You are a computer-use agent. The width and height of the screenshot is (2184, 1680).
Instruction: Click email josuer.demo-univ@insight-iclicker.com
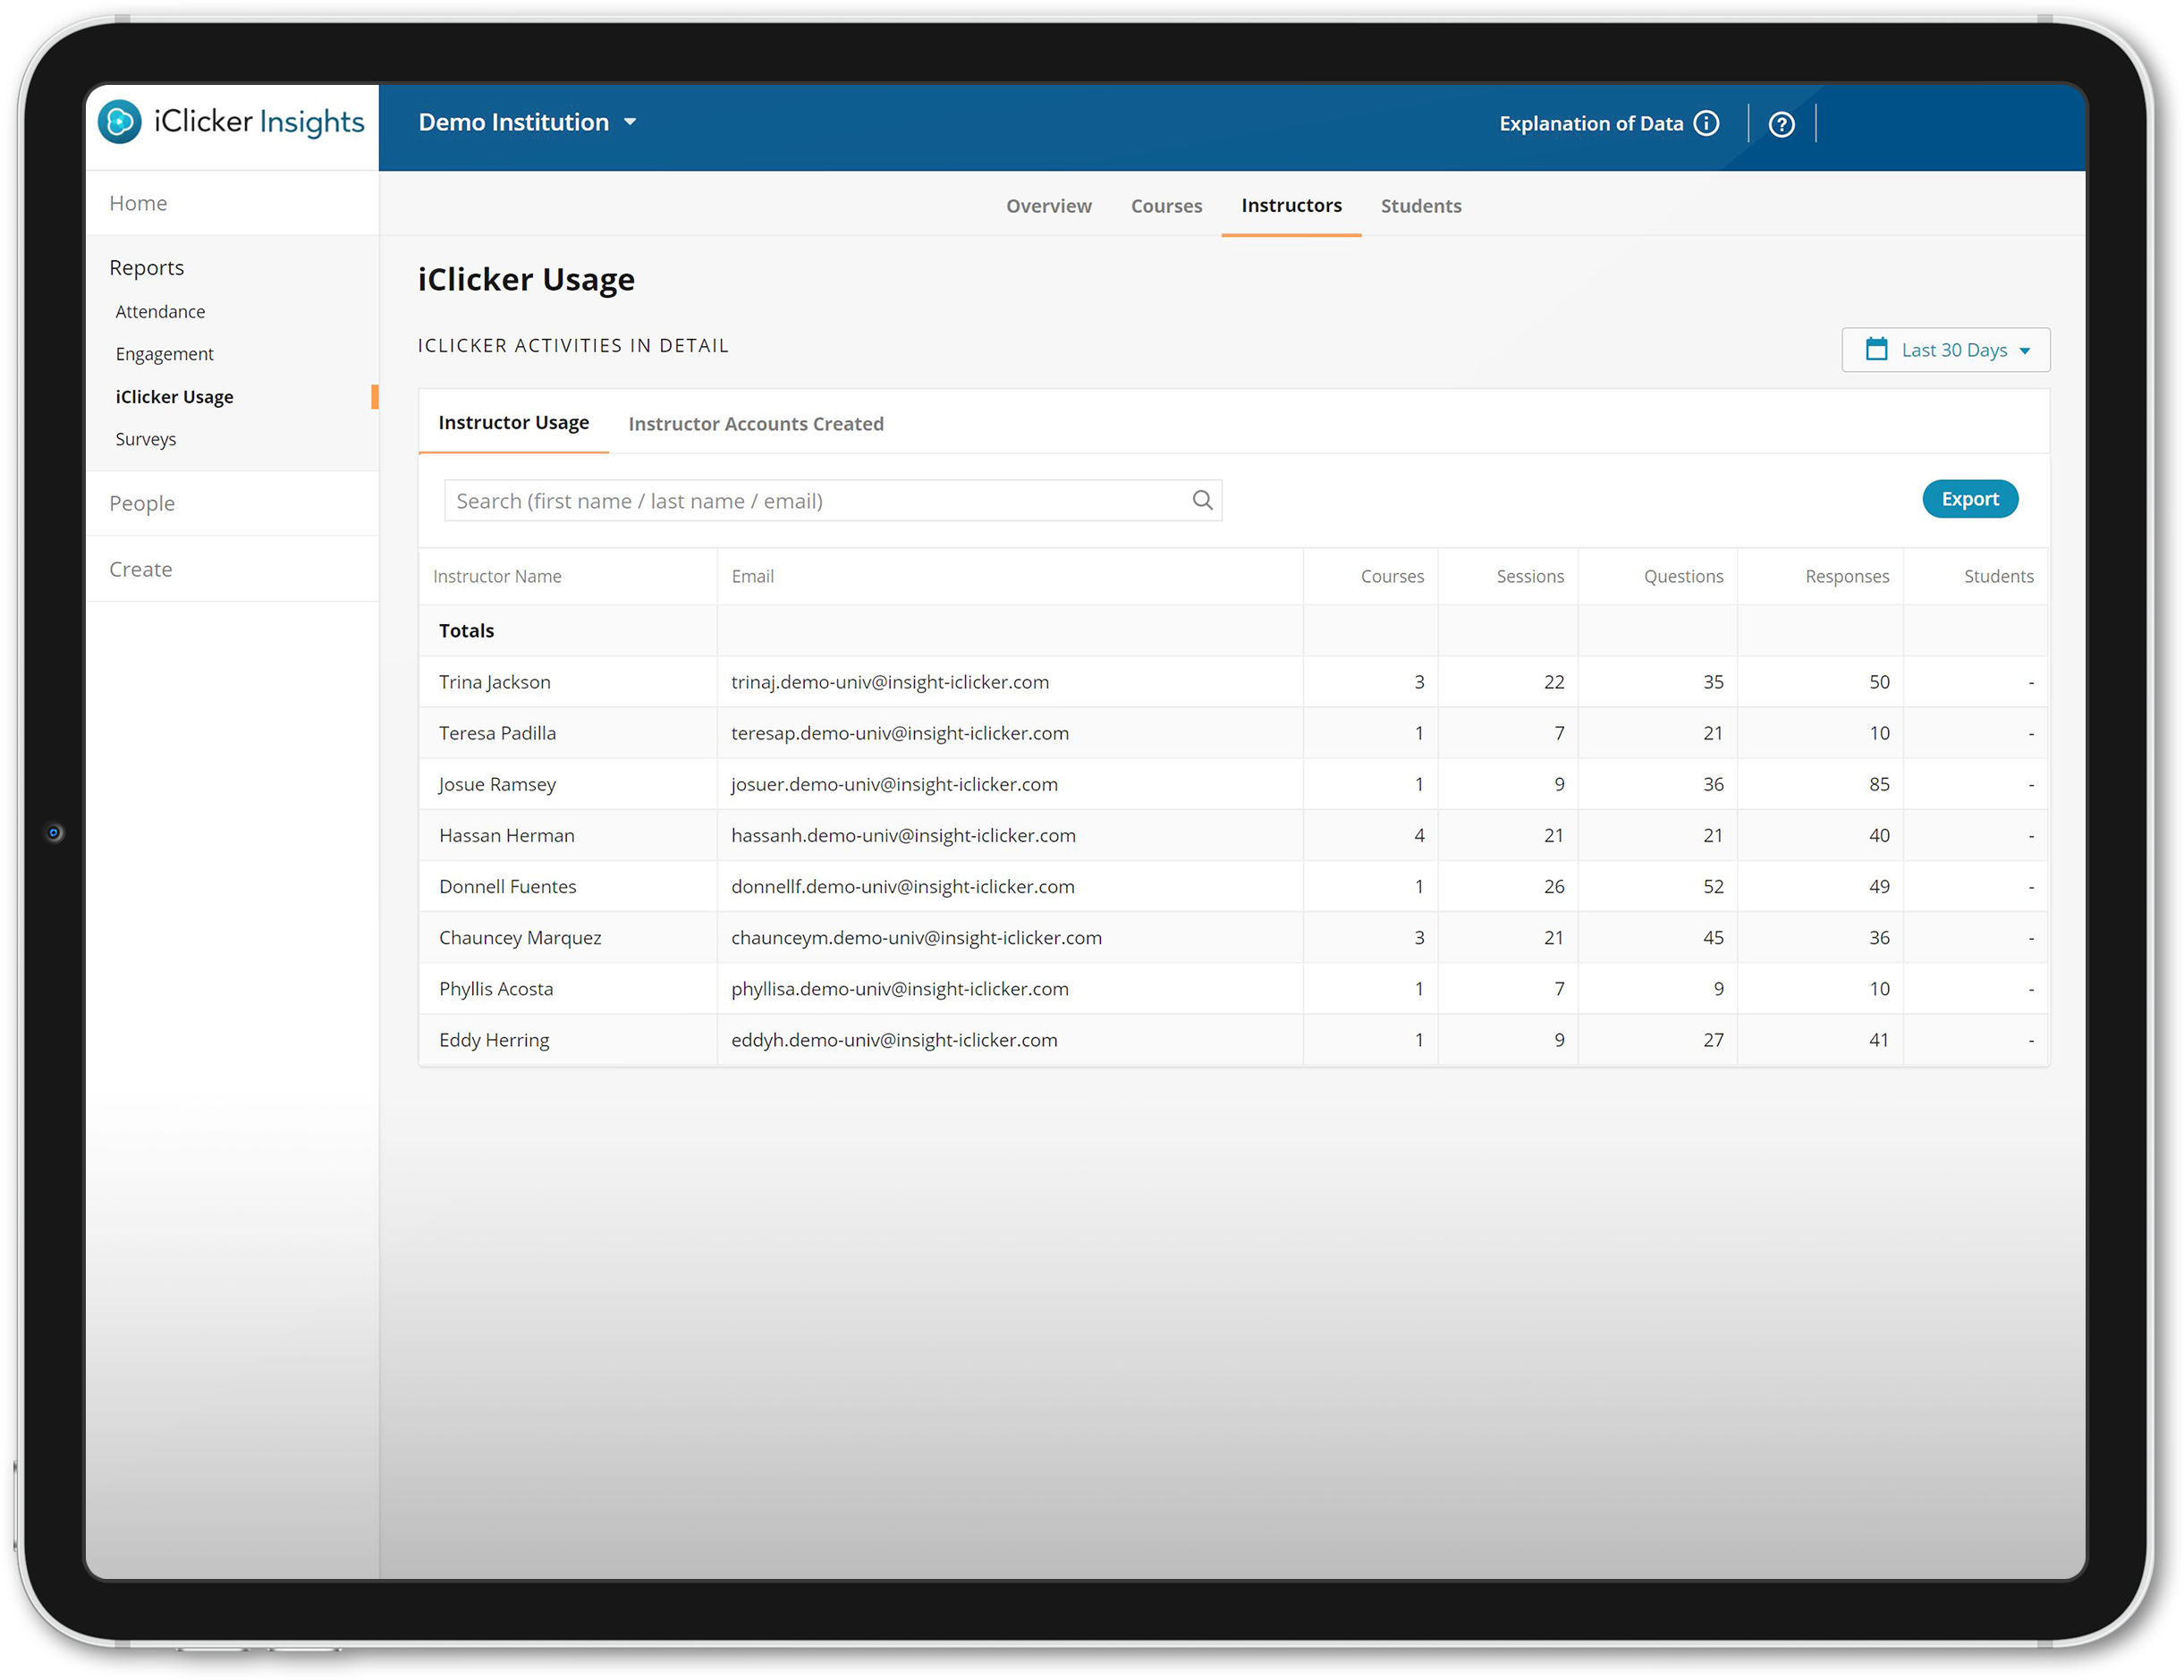[893, 784]
